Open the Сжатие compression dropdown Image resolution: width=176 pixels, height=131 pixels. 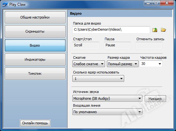click(x=89, y=64)
